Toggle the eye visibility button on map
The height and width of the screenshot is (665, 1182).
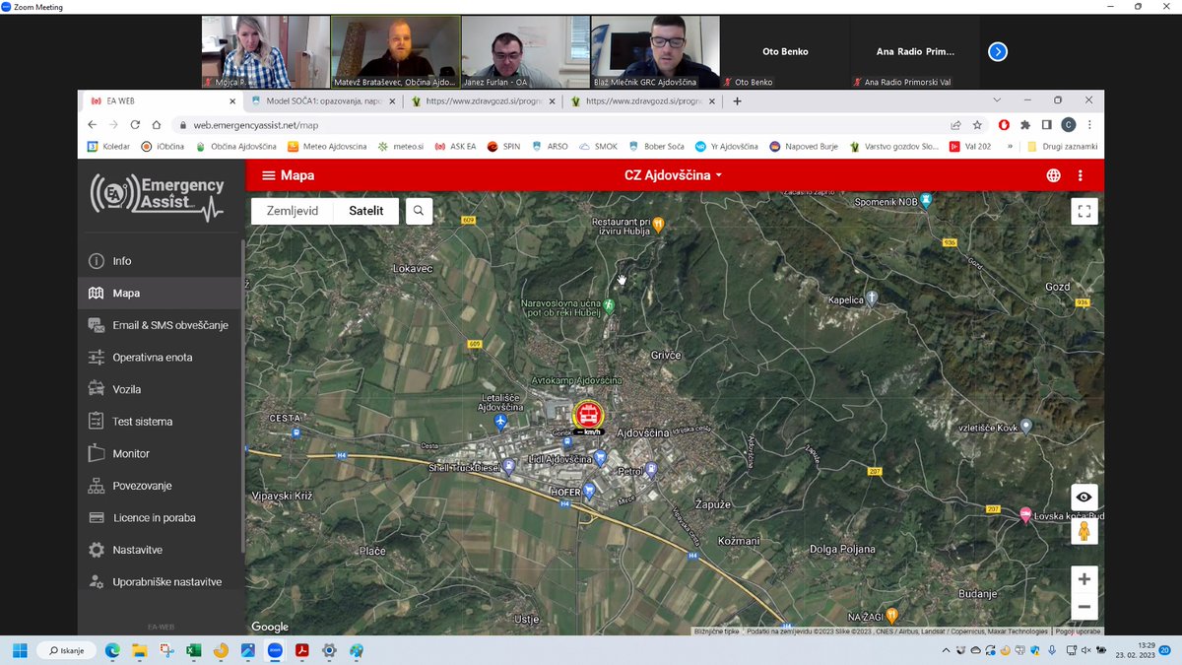[1084, 498]
